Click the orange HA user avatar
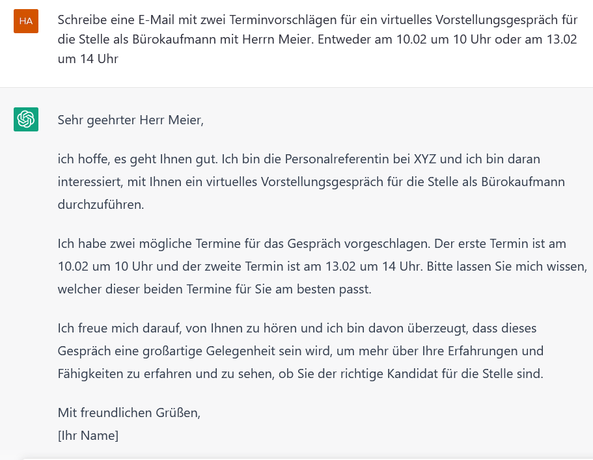This screenshot has height=460, width=593. pos(26,21)
